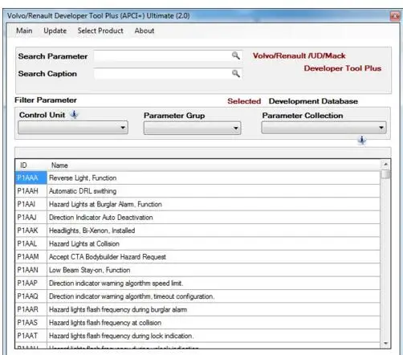Click the Search Parameter magnifier icon
This screenshot has height=355, width=403.
[235, 55]
